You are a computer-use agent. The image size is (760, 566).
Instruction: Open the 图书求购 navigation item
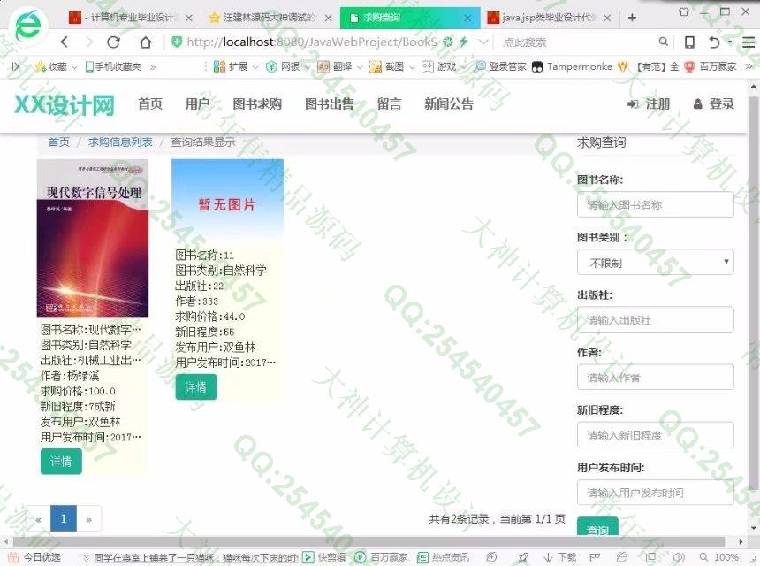[x=257, y=103]
